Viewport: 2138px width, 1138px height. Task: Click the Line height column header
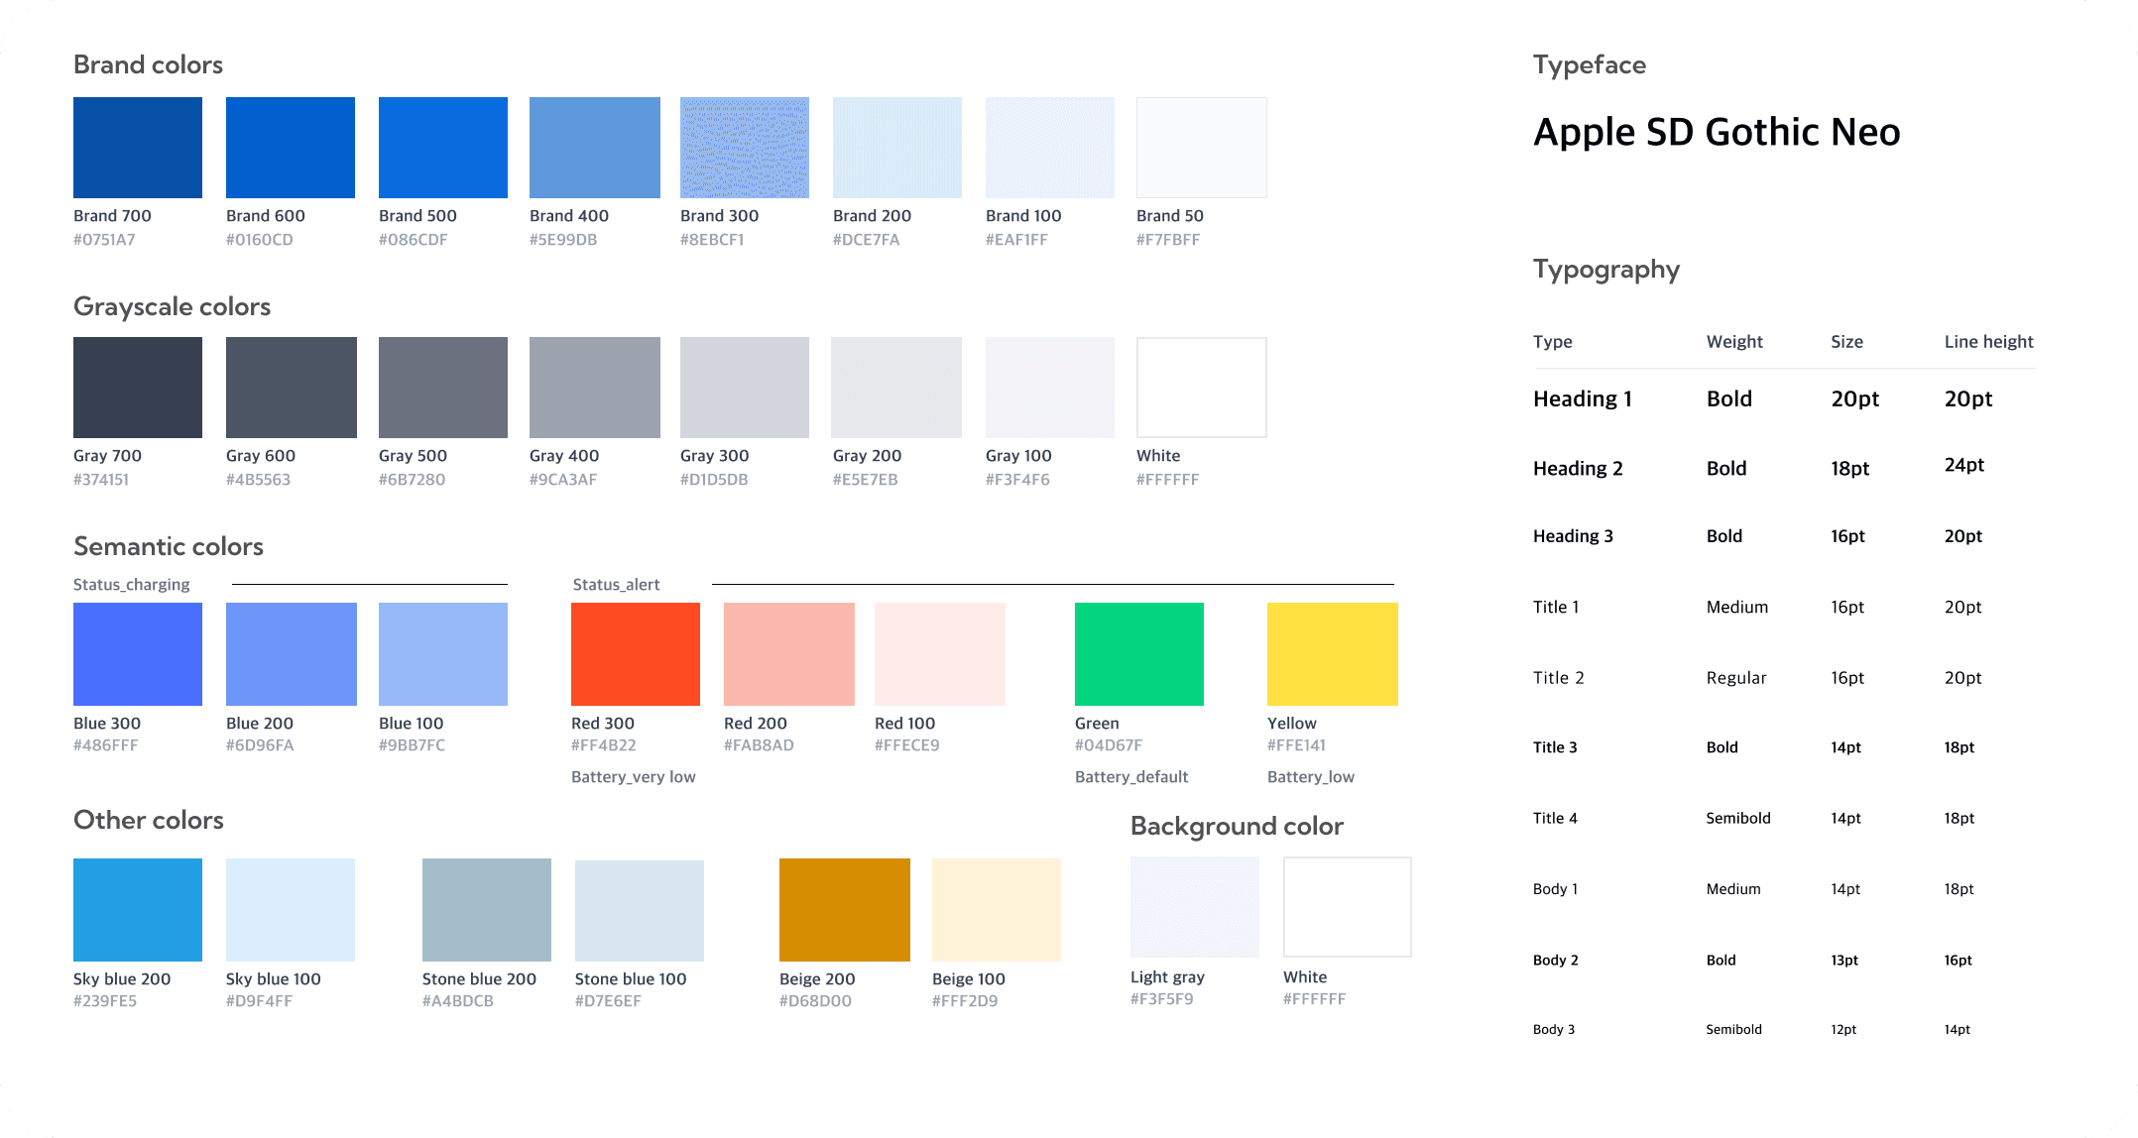tap(1988, 342)
